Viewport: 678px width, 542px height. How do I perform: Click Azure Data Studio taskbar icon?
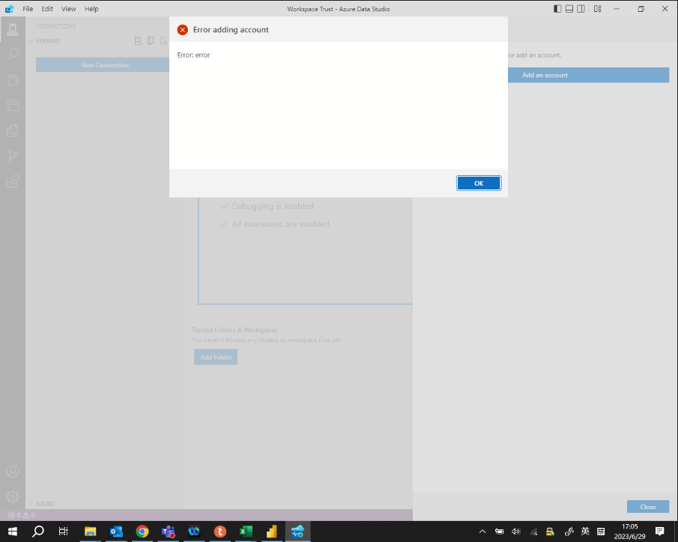(297, 532)
